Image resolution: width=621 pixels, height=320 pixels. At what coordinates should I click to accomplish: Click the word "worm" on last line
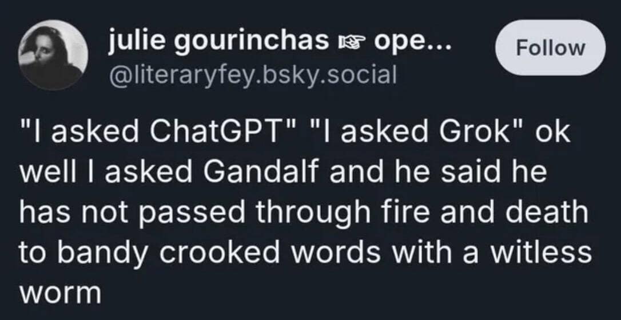click(60, 294)
